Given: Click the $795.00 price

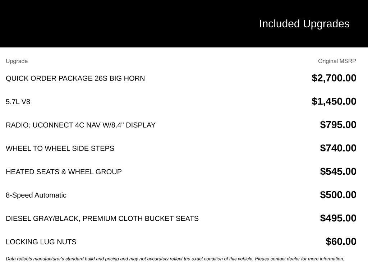Looking at the screenshot, I should (x=338, y=125).
